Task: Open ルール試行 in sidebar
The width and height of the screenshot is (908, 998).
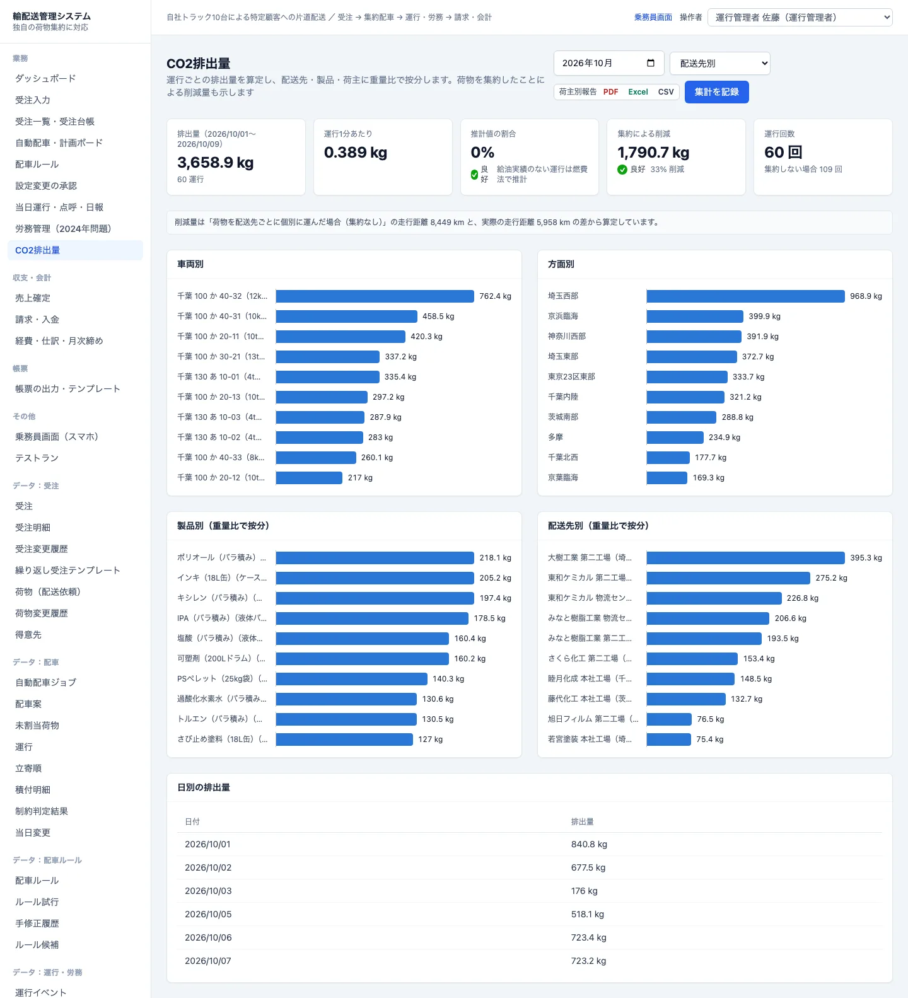Action: coord(75,902)
